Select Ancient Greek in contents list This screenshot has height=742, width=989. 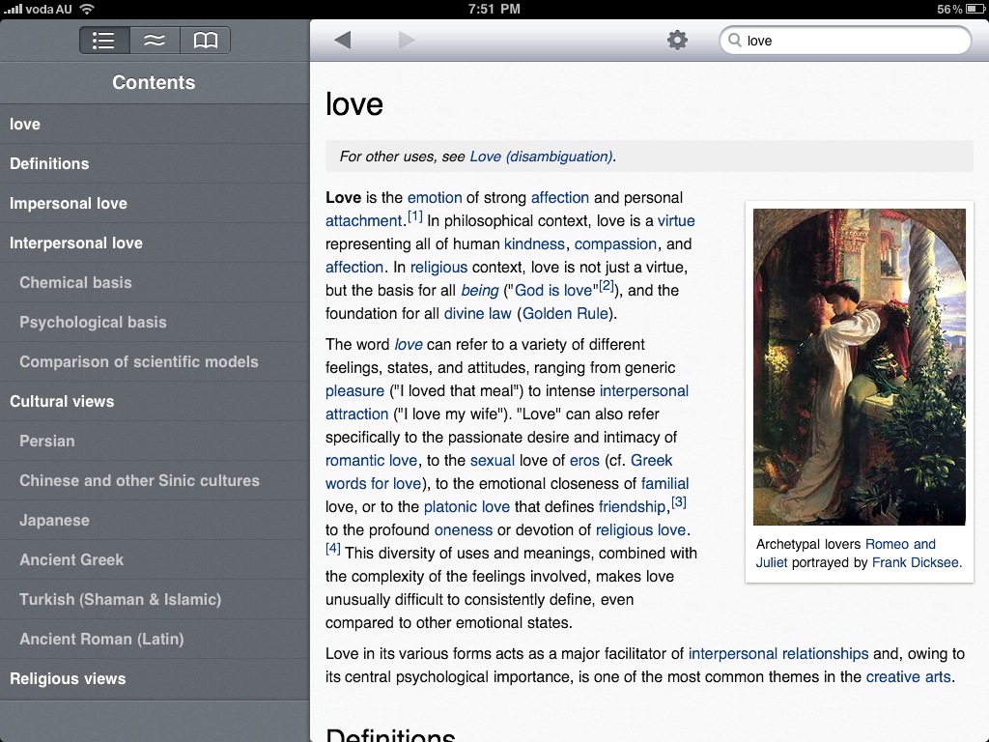click(x=71, y=559)
